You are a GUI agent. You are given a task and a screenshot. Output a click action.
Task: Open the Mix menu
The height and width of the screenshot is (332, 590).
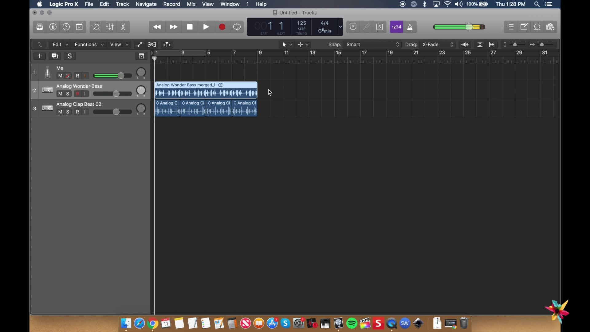191,4
